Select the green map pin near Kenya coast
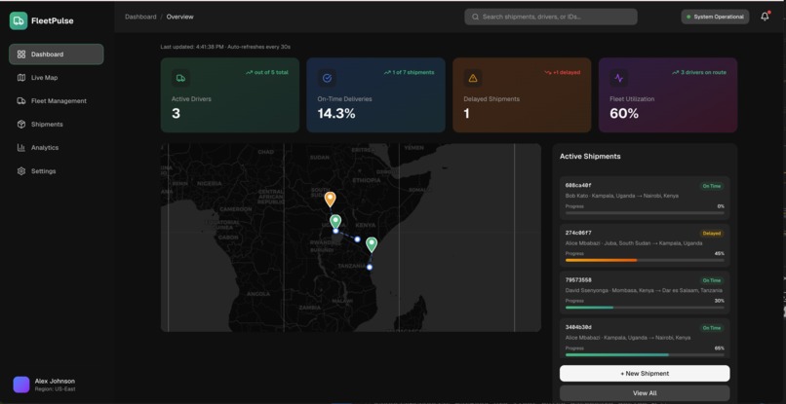The height and width of the screenshot is (404, 786). click(372, 244)
